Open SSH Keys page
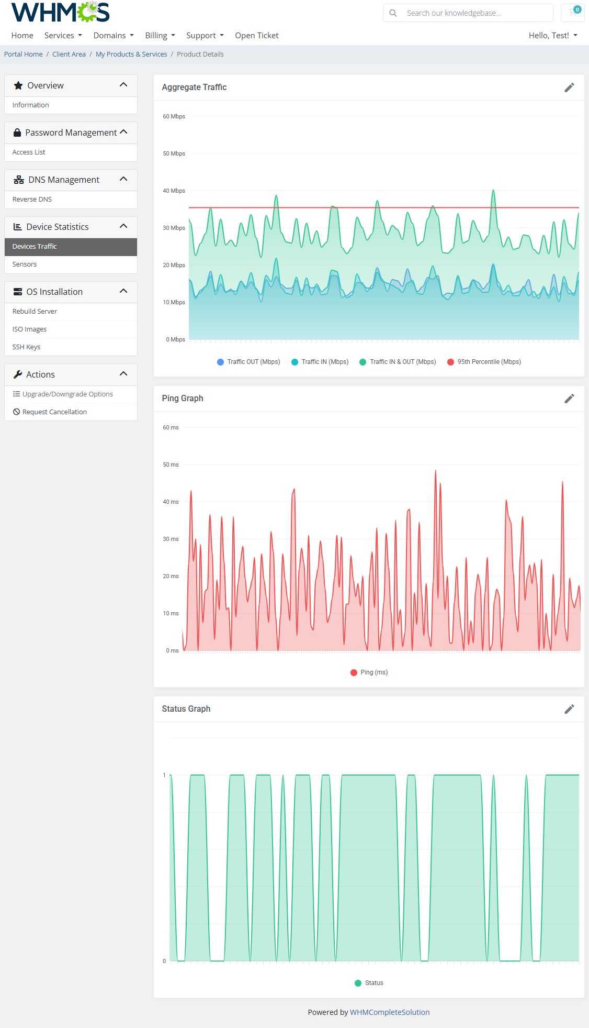Screen dimensions: 589x1028 [71, 347]
